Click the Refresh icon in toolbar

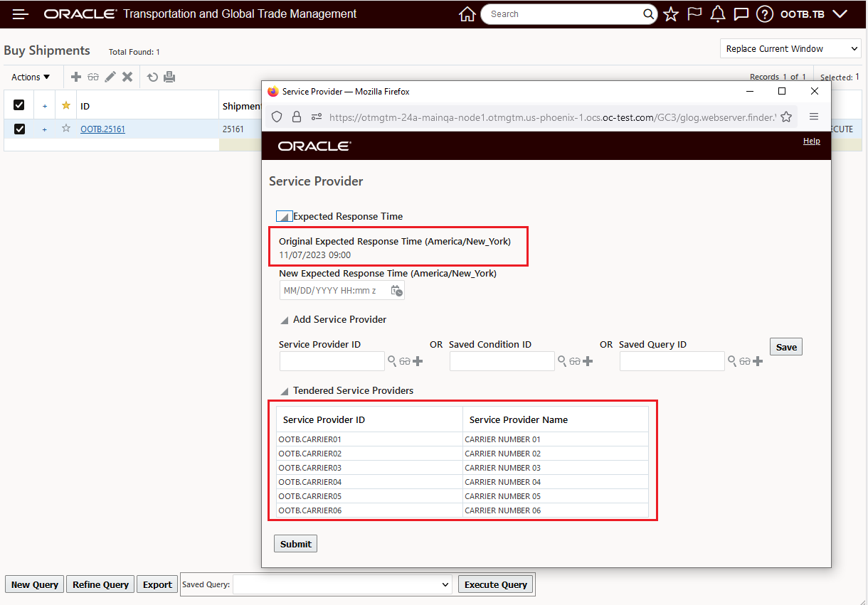(x=152, y=77)
